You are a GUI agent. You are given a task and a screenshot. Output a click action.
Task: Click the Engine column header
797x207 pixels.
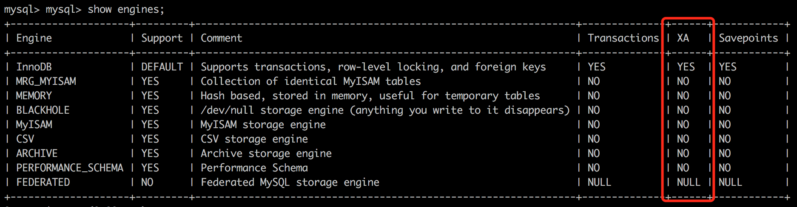(x=34, y=38)
